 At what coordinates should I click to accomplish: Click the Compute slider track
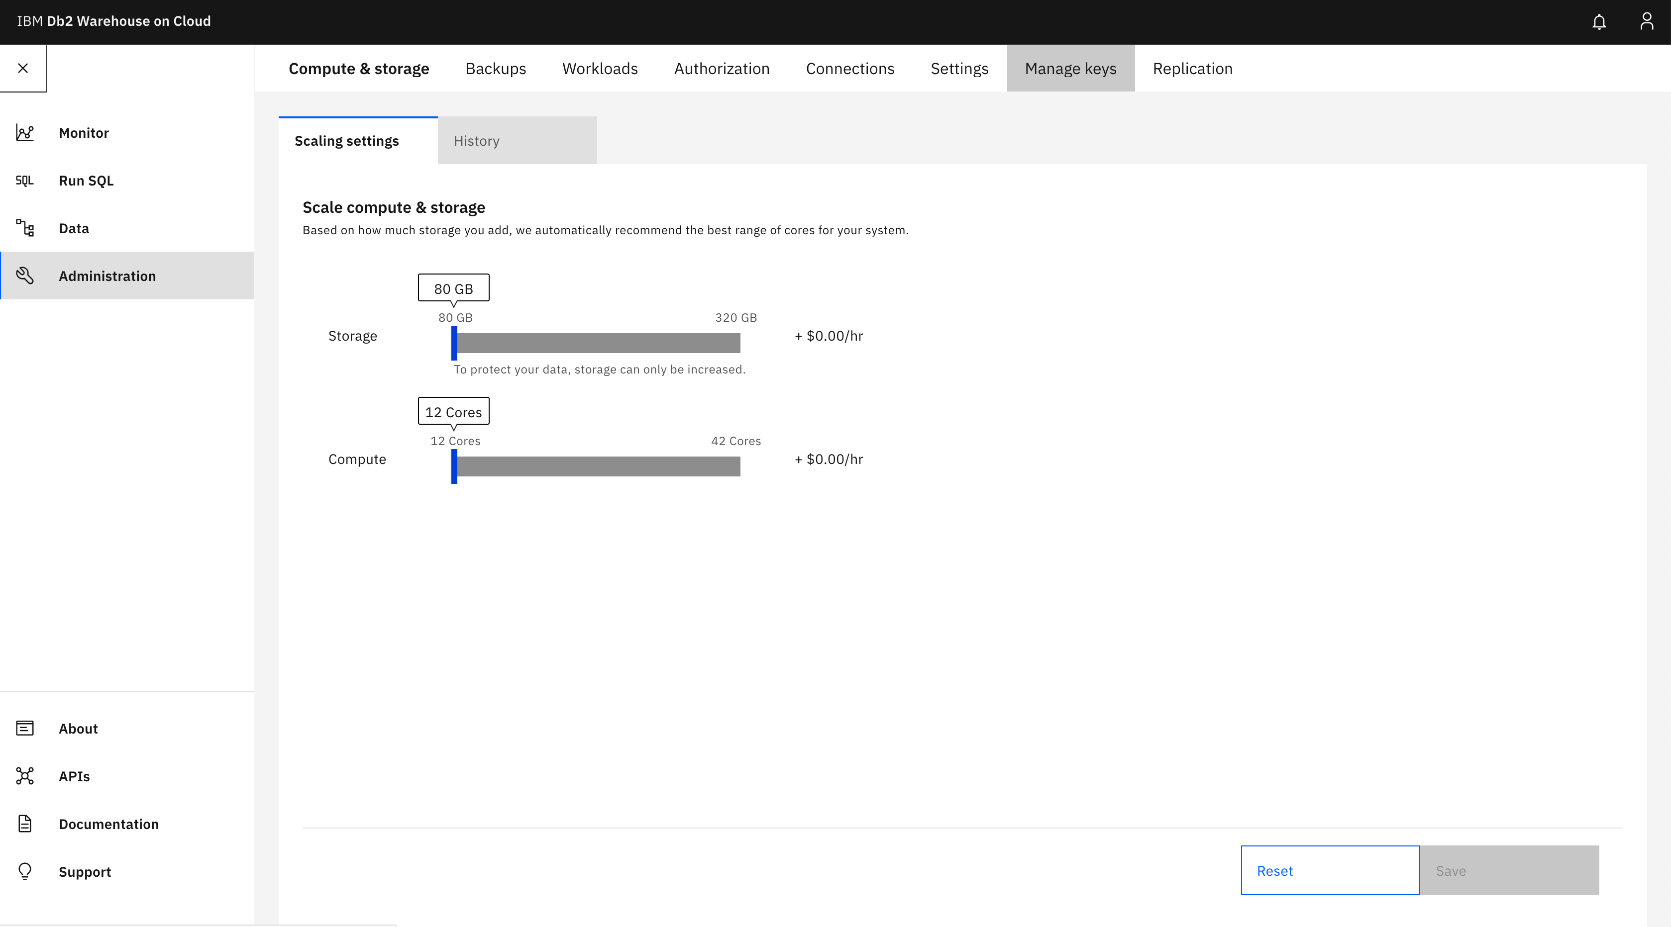click(598, 466)
